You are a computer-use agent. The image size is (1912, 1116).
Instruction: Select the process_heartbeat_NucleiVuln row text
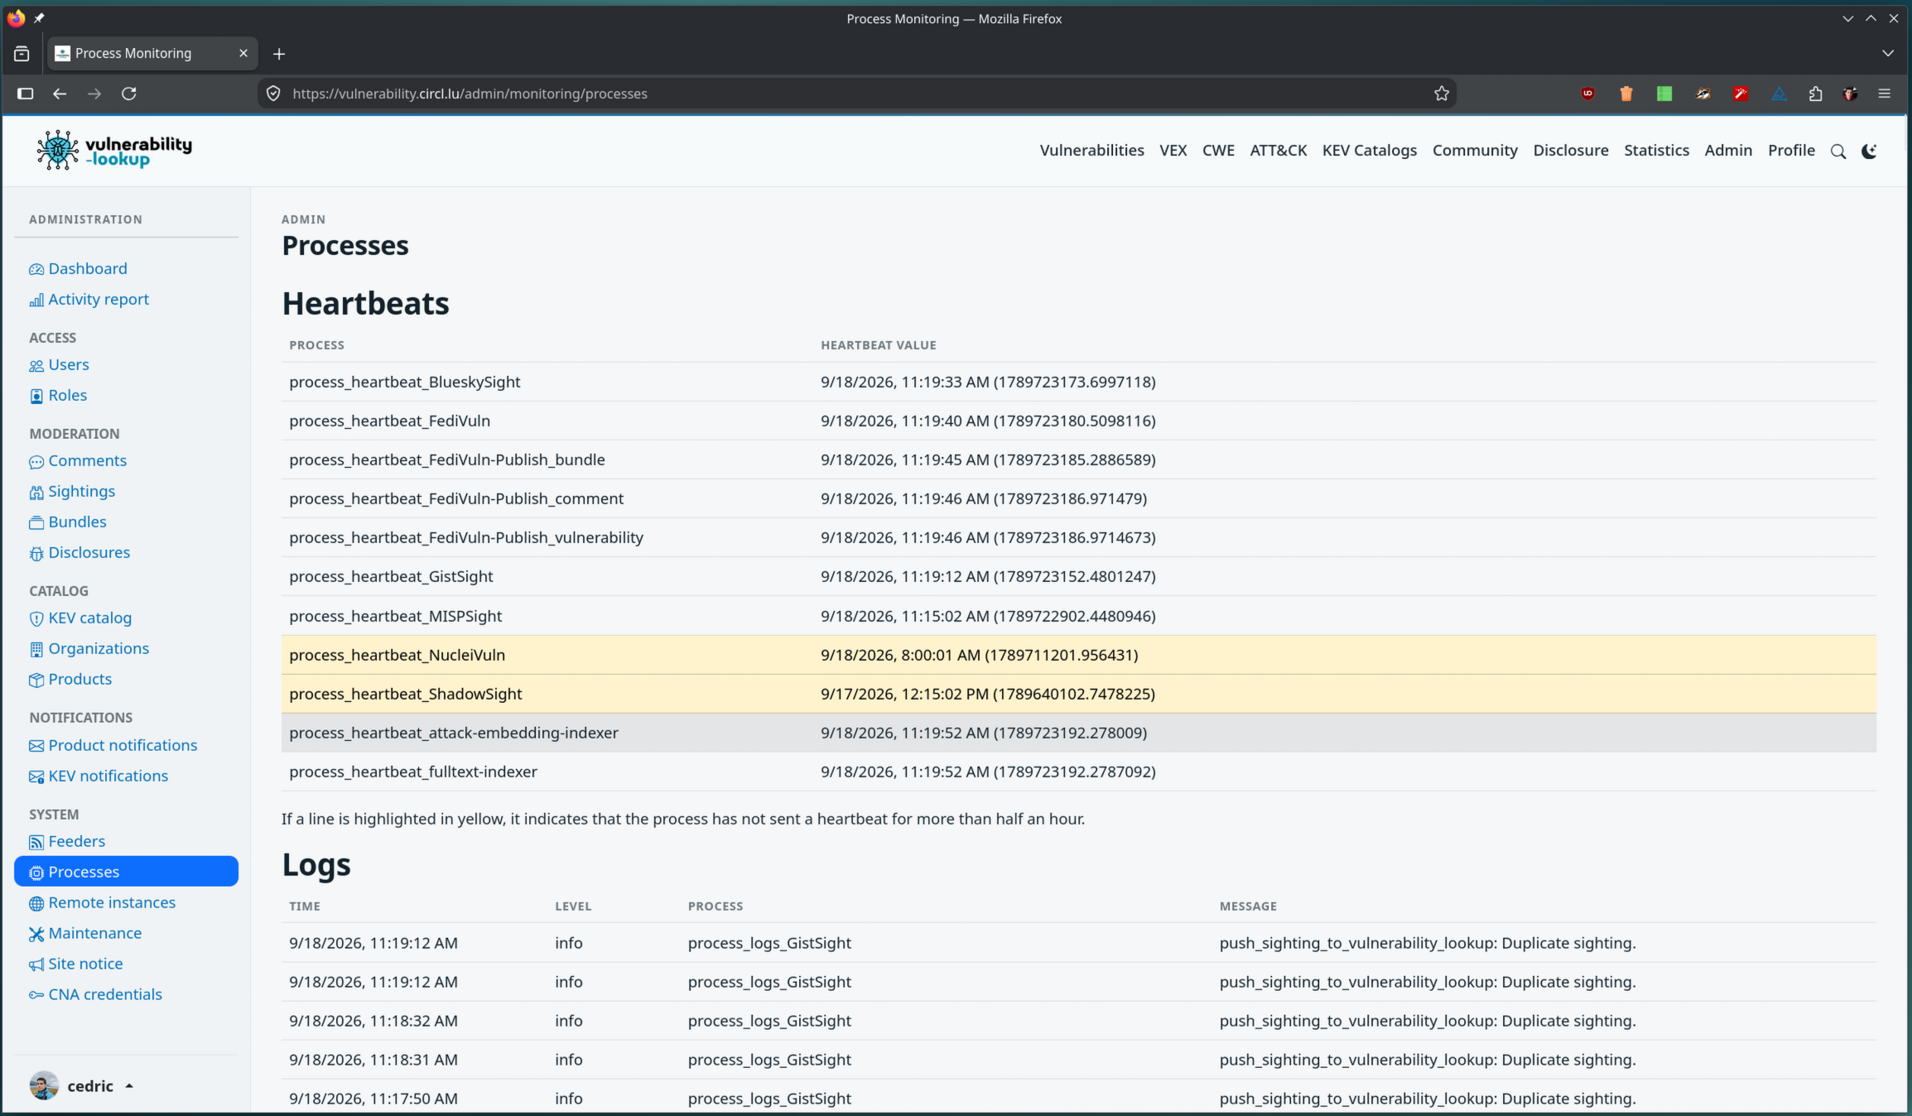click(x=397, y=655)
